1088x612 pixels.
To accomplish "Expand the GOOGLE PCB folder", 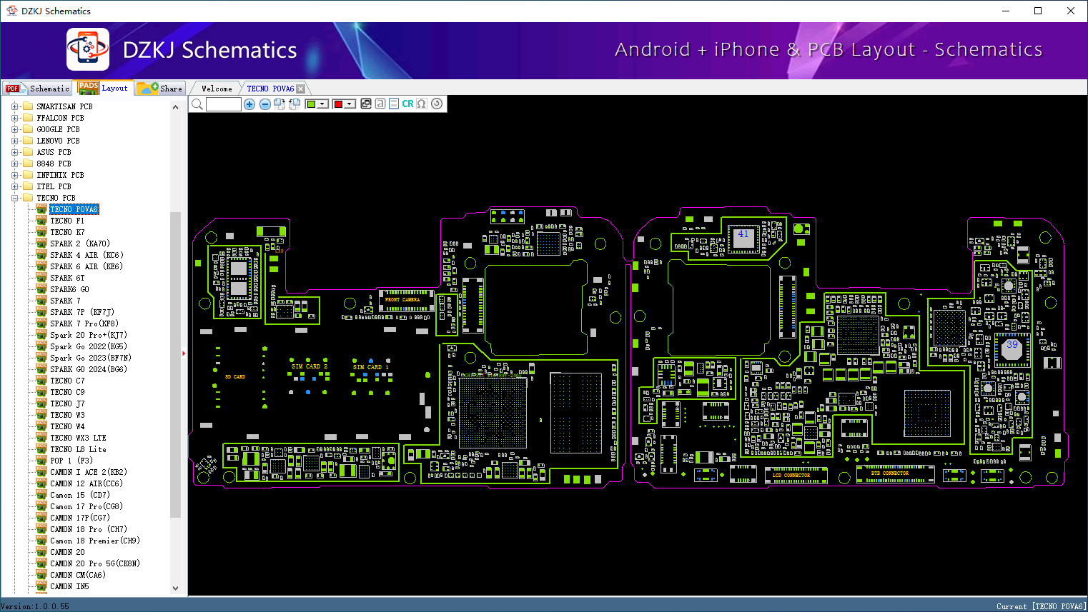I will (14, 129).
